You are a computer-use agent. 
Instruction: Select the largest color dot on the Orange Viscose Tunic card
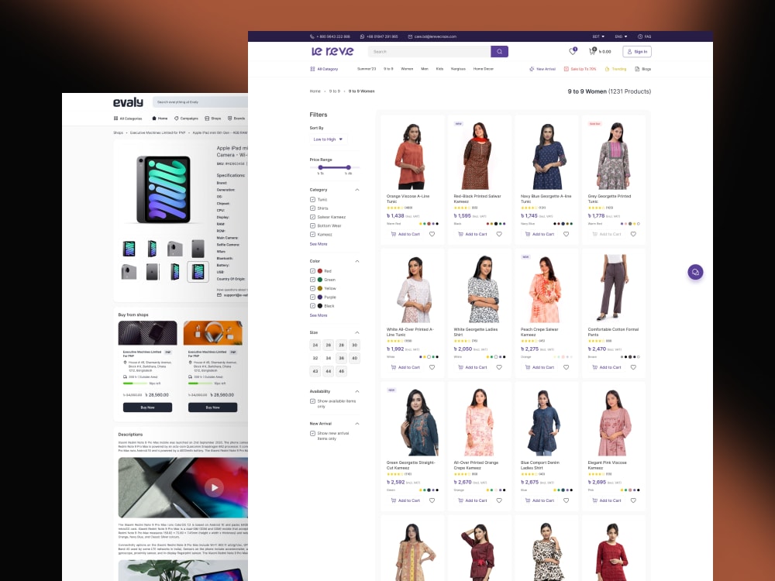429,224
